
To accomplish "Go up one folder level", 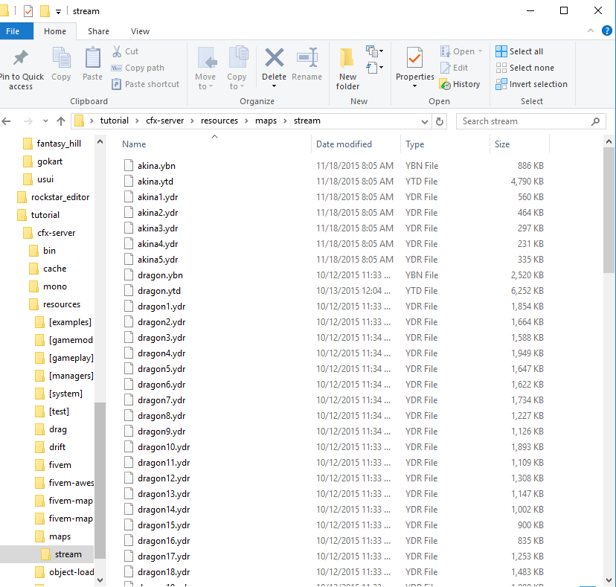I will [x=61, y=121].
